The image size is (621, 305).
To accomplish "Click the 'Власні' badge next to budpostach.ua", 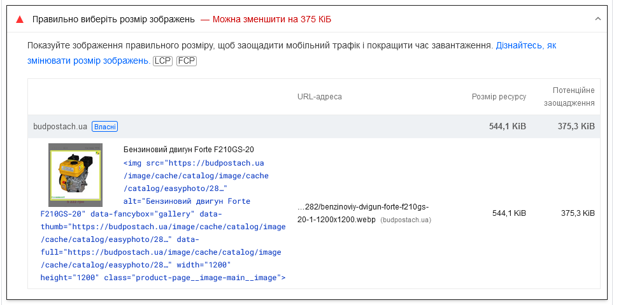I will pyautogui.click(x=105, y=127).
